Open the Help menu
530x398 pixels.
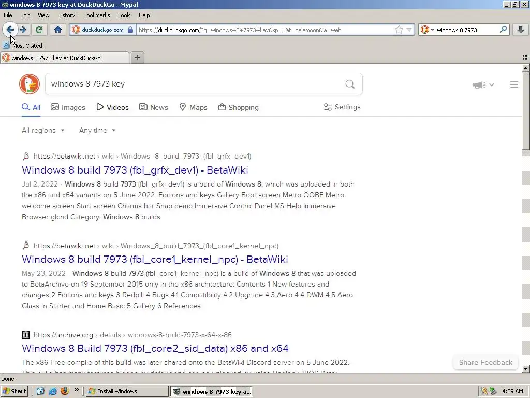click(x=144, y=15)
